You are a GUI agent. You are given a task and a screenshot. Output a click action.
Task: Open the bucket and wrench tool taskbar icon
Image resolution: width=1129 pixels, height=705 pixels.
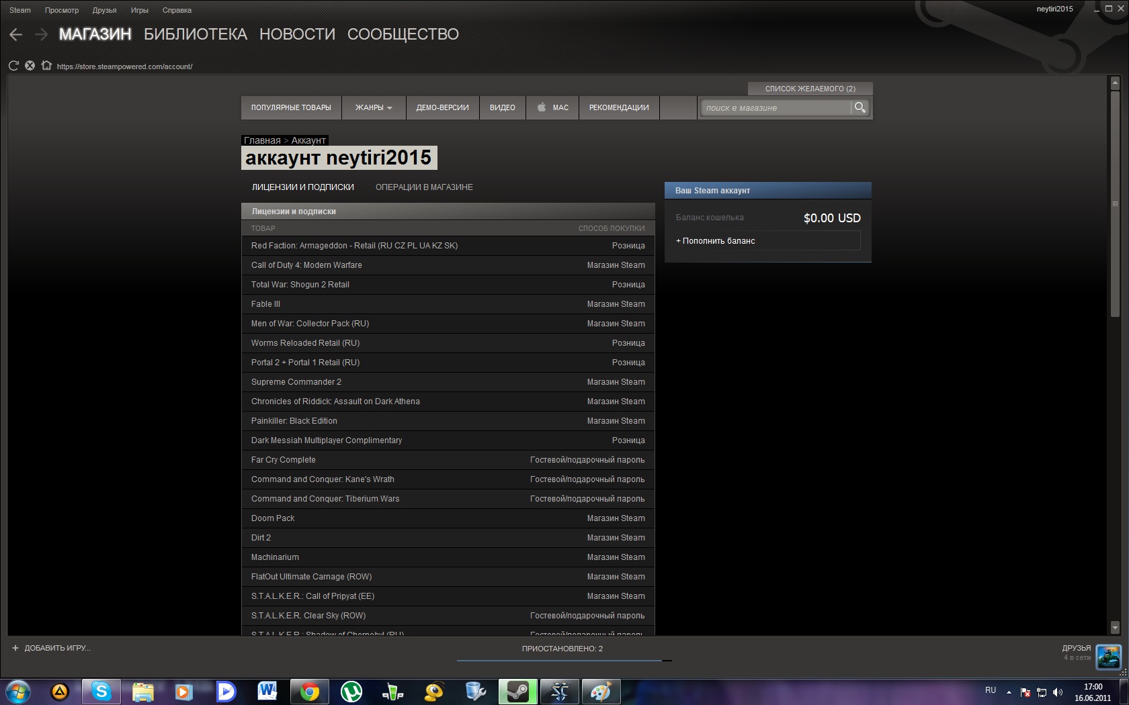coord(476,692)
